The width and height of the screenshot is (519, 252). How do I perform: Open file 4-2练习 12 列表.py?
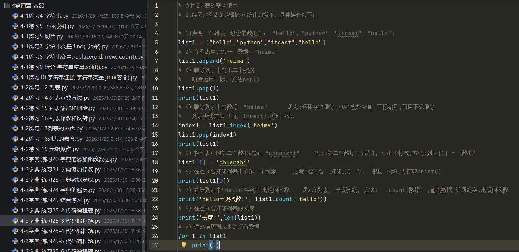[44, 87]
